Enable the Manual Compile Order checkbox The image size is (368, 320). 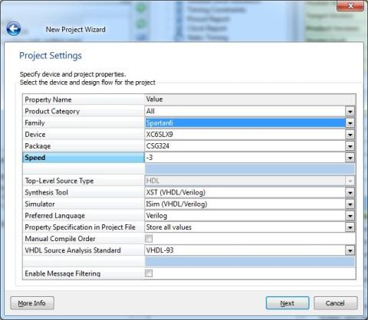point(149,239)
